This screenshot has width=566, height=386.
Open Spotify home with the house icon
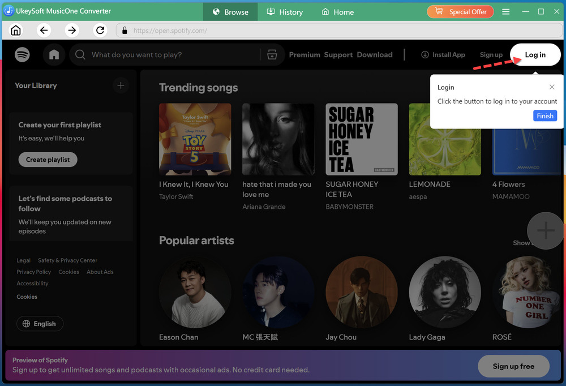(x=54, y=55)
